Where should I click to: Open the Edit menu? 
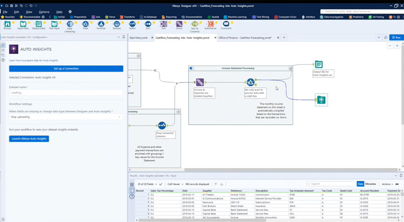coord(17,12)
